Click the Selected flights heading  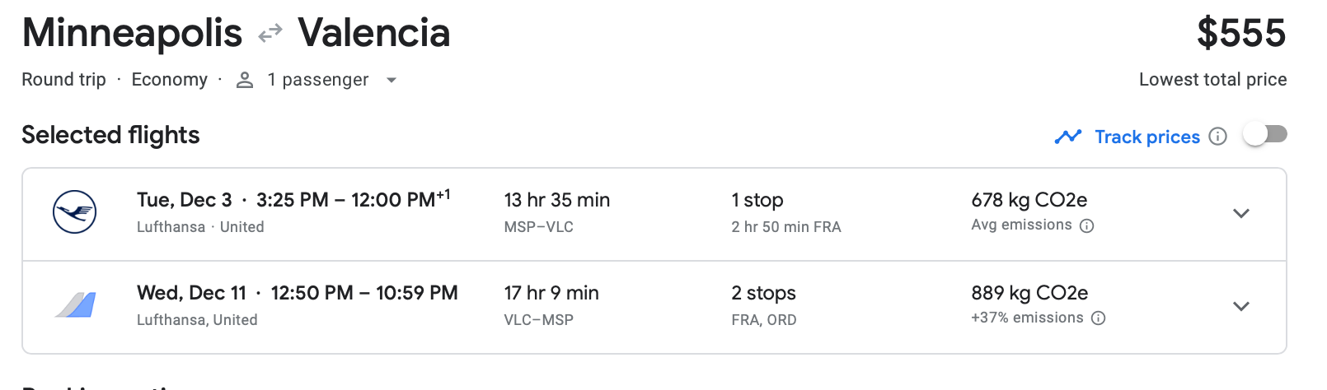(x=110, y=135)
